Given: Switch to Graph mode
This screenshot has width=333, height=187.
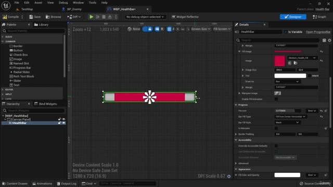Looking at the screenshot, I should [319, 17].
